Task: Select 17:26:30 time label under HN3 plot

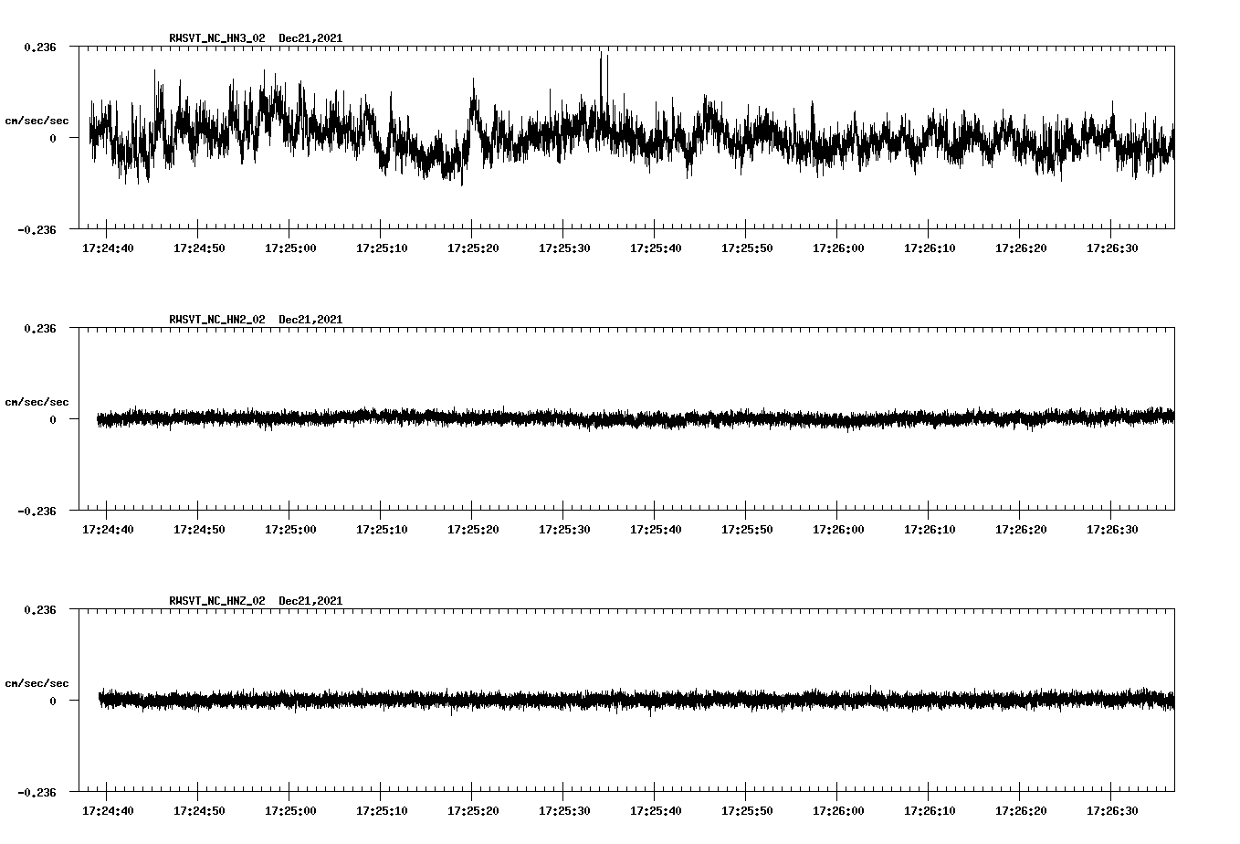Action: [x=1111, y=248]
